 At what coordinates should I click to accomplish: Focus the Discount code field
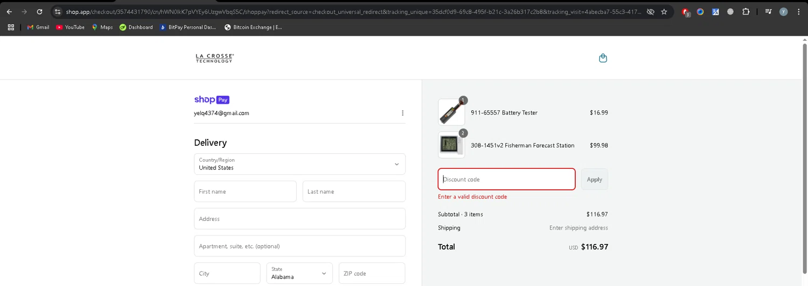click(x=506, y=179)
